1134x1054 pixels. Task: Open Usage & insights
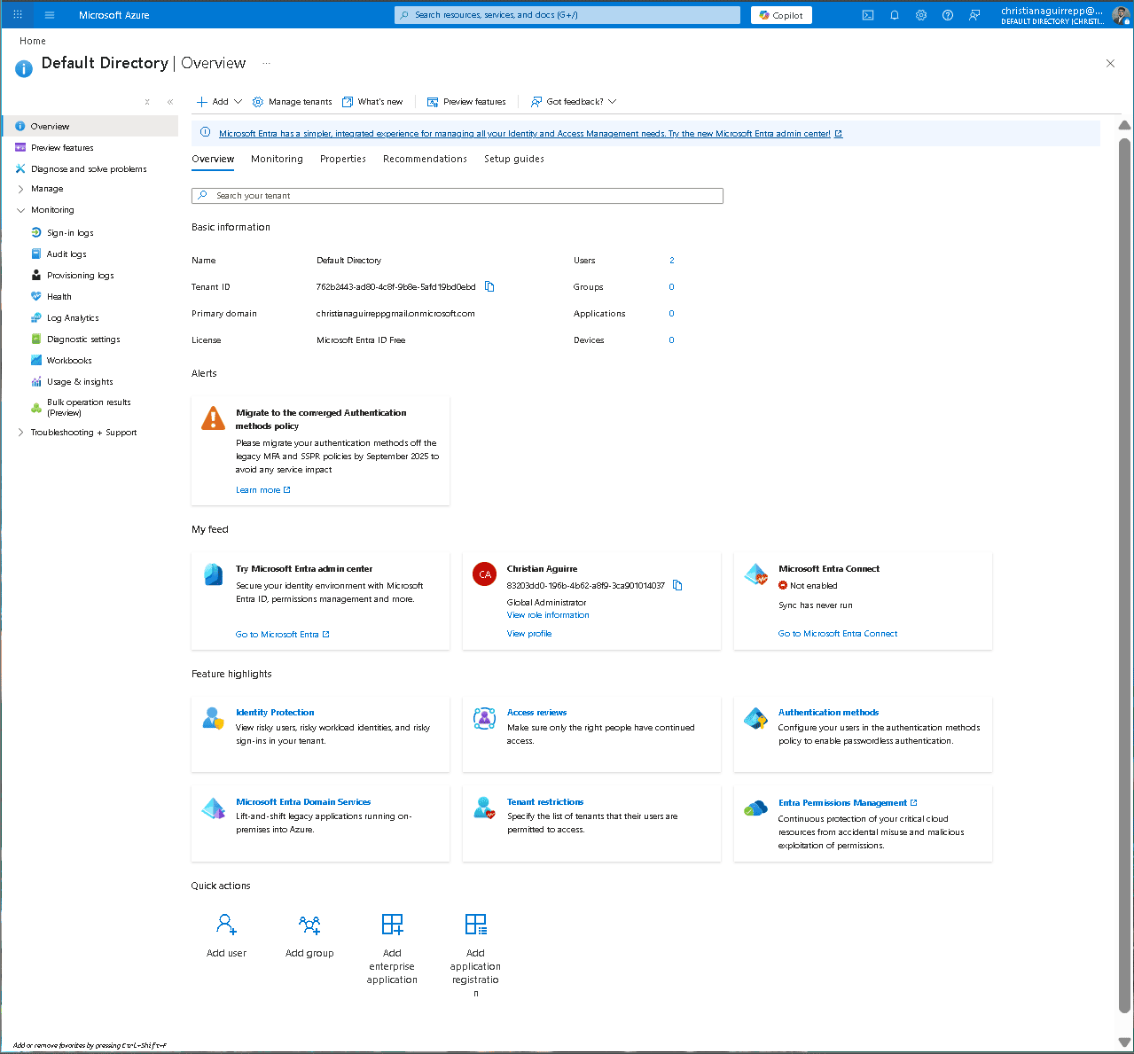click(x=80, y=381)
